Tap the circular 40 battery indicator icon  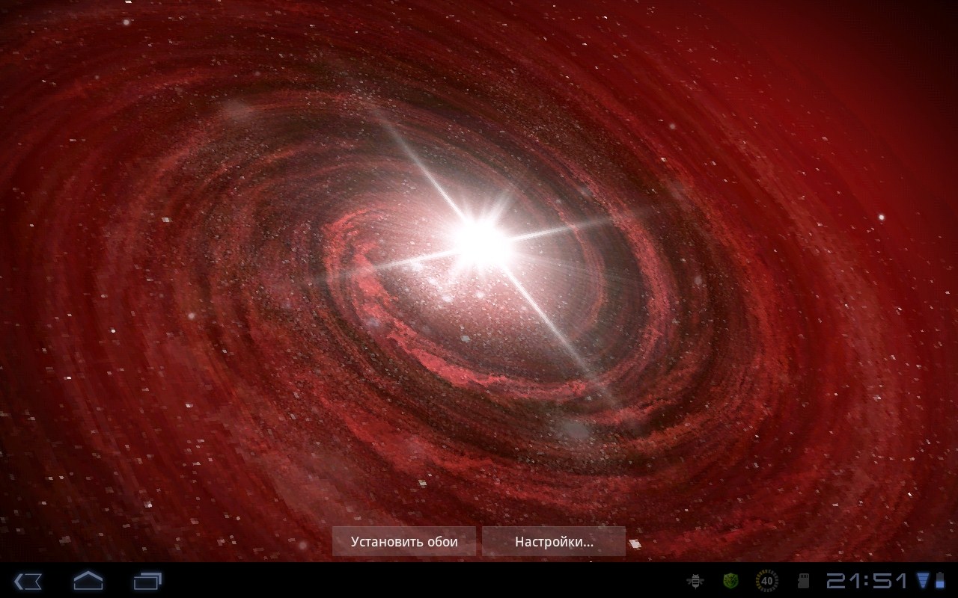click(x=767, y=581)
